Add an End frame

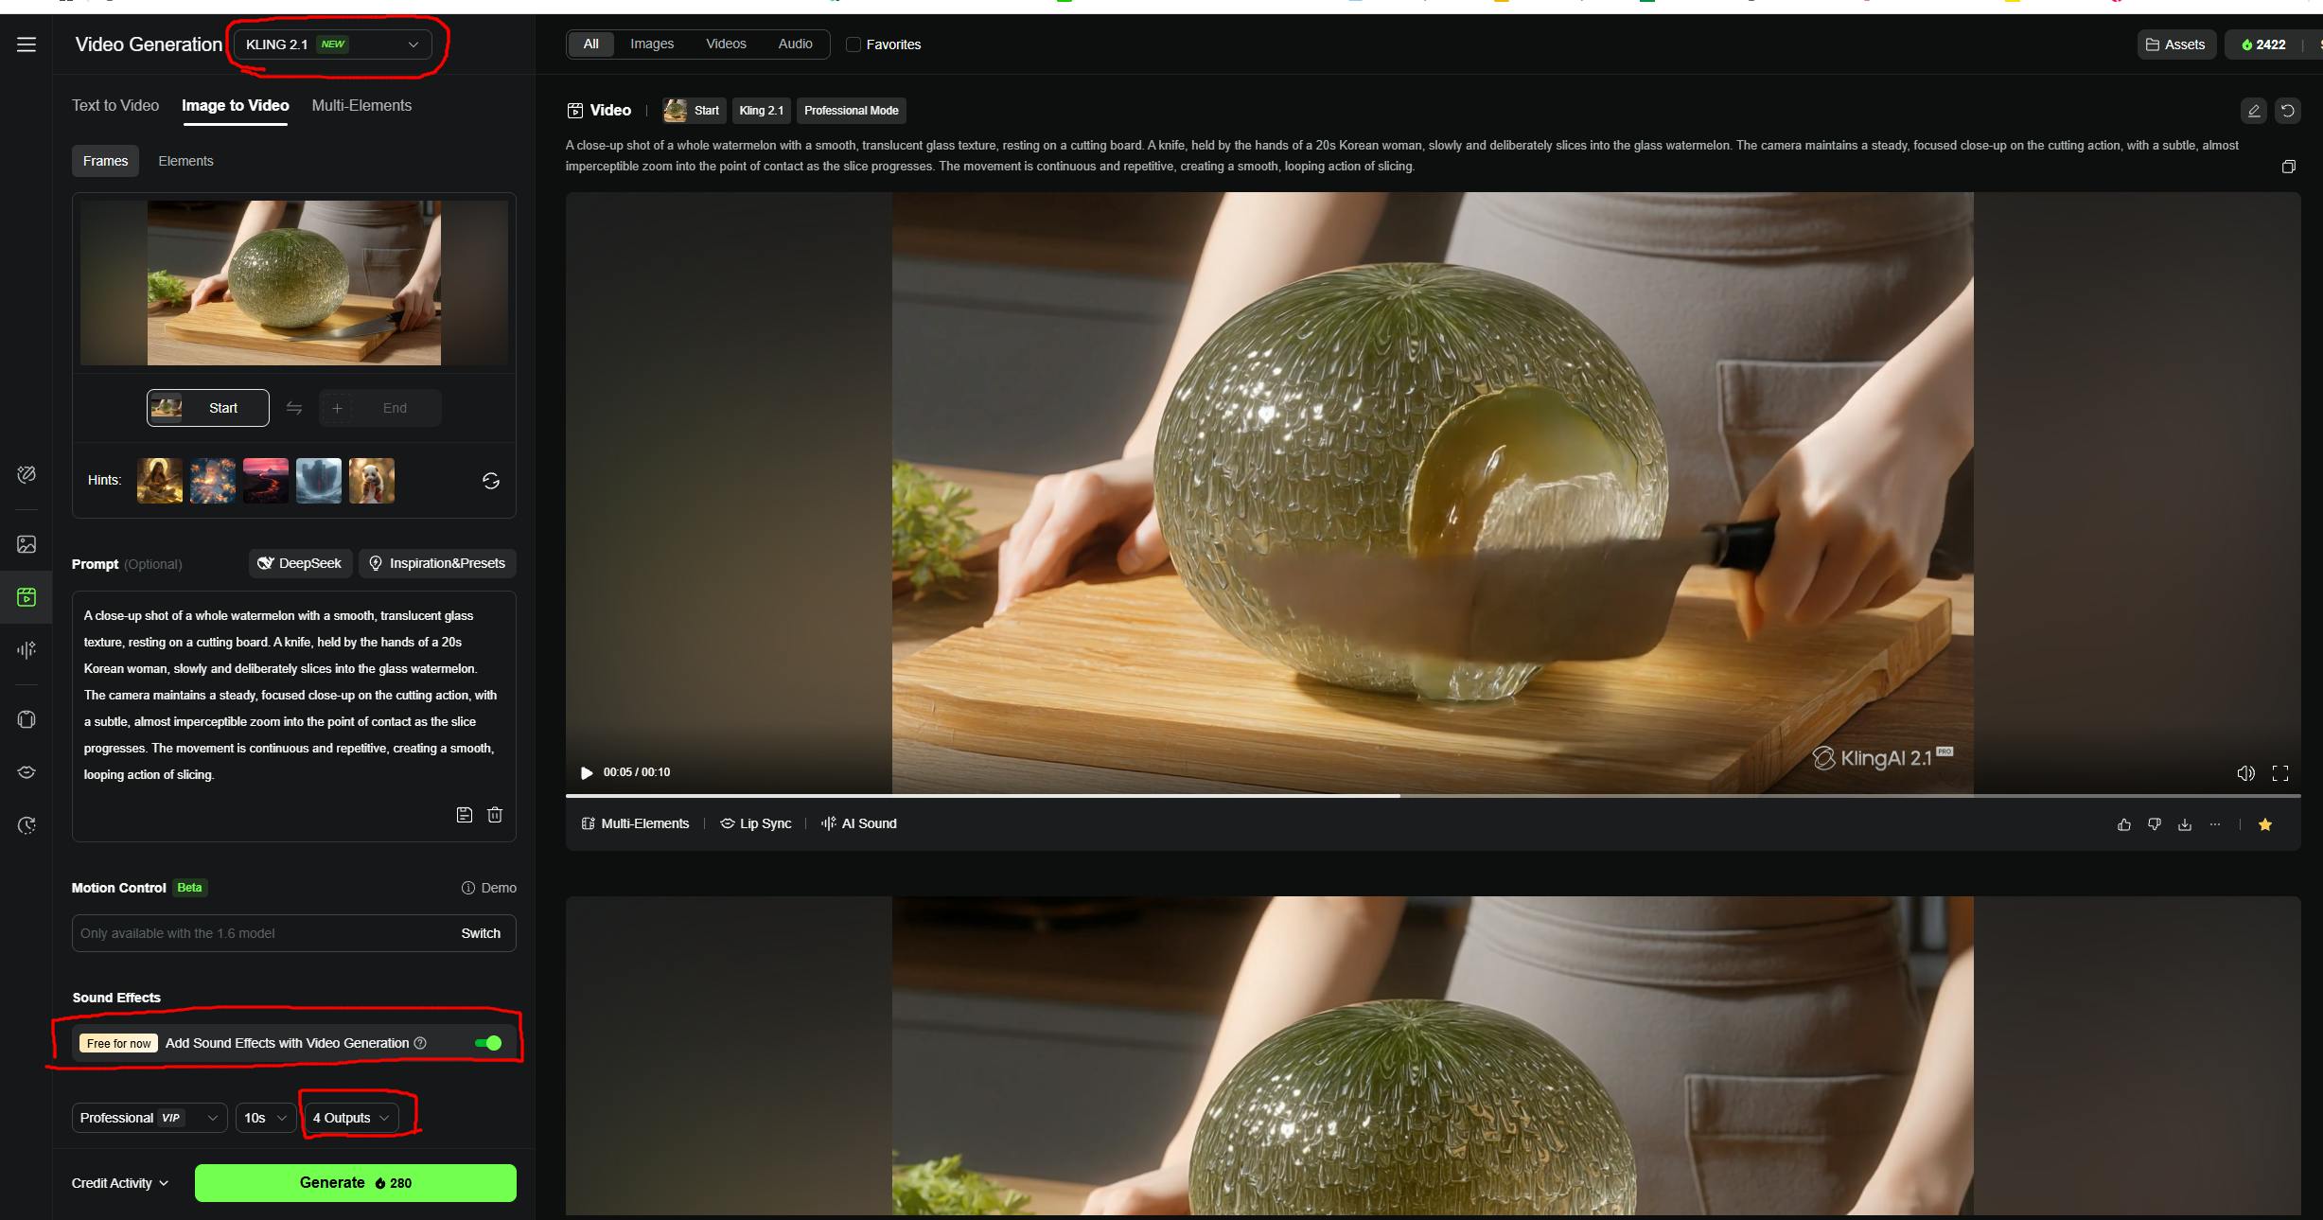[379, 408]
